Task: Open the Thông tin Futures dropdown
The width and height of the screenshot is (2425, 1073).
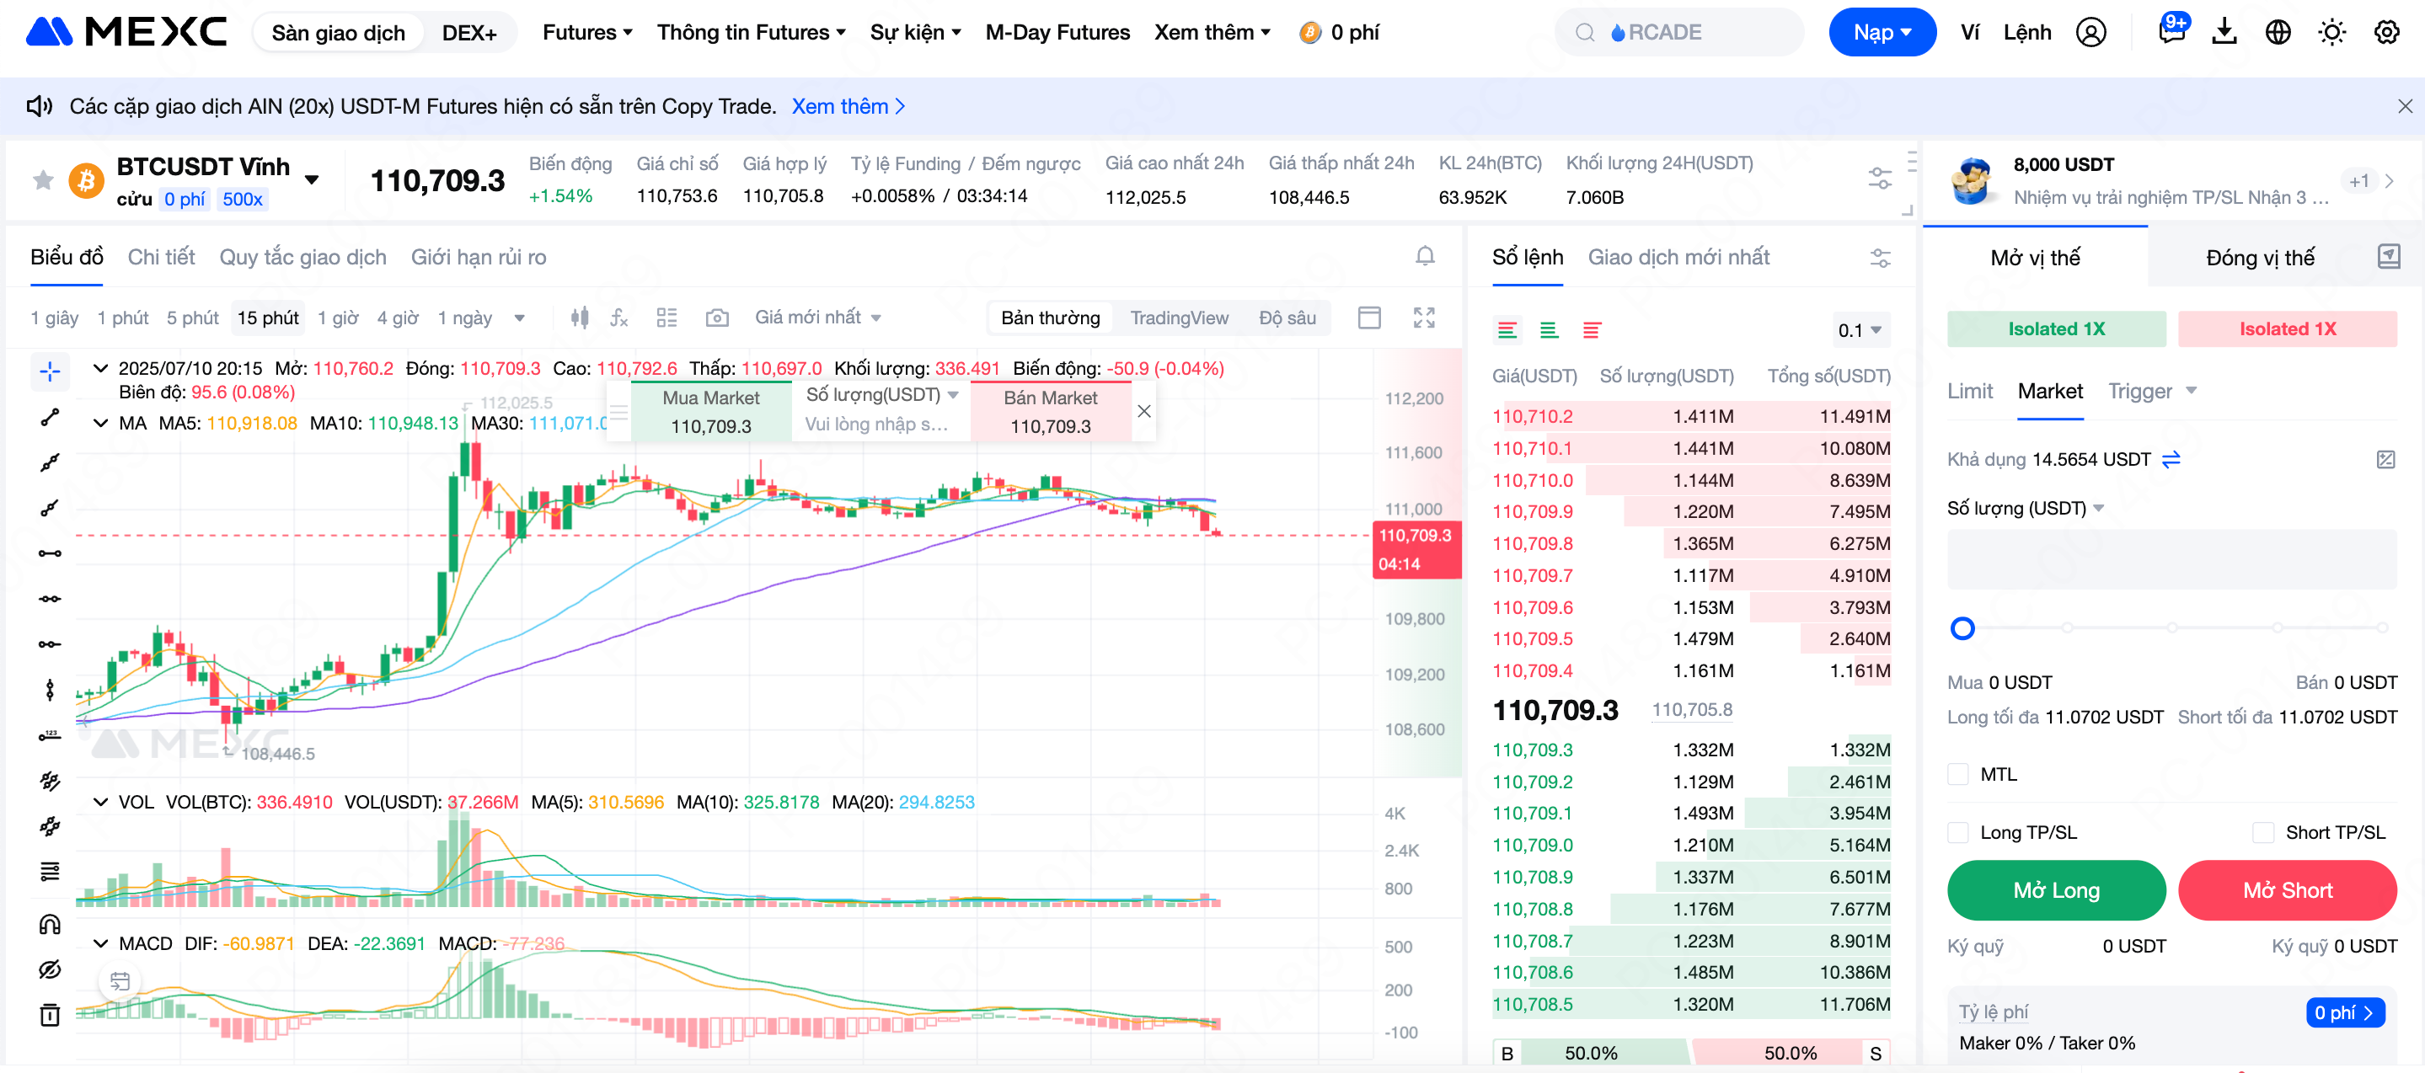Action: 750,33
